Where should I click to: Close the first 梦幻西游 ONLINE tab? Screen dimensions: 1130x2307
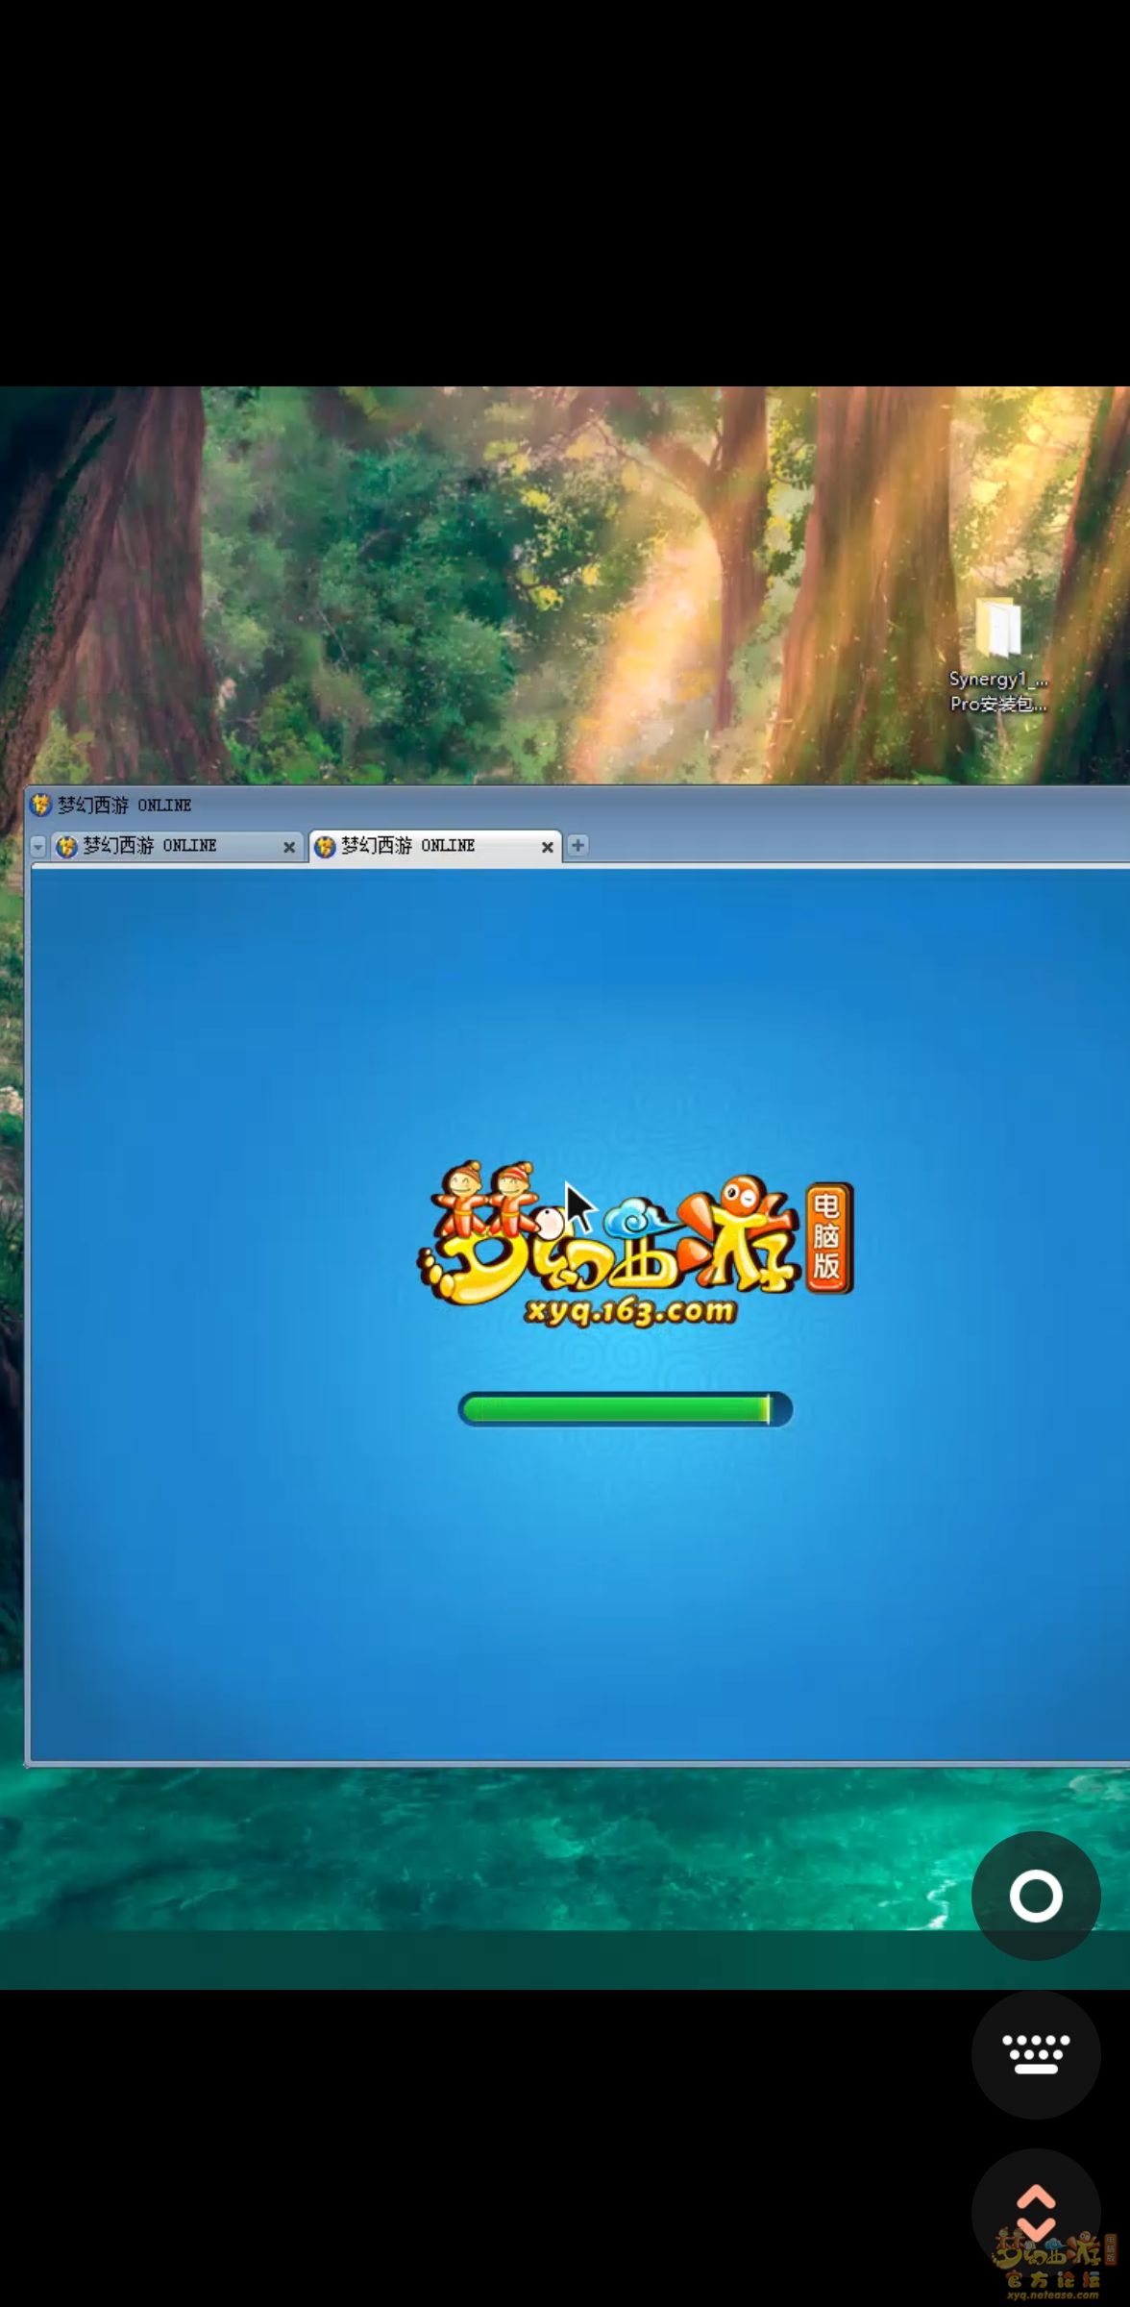tap(288, 847)
